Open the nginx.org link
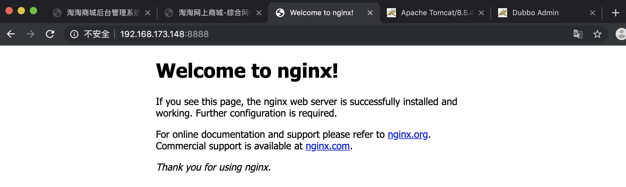The image size is (626, 187). (x=408, y=134)
